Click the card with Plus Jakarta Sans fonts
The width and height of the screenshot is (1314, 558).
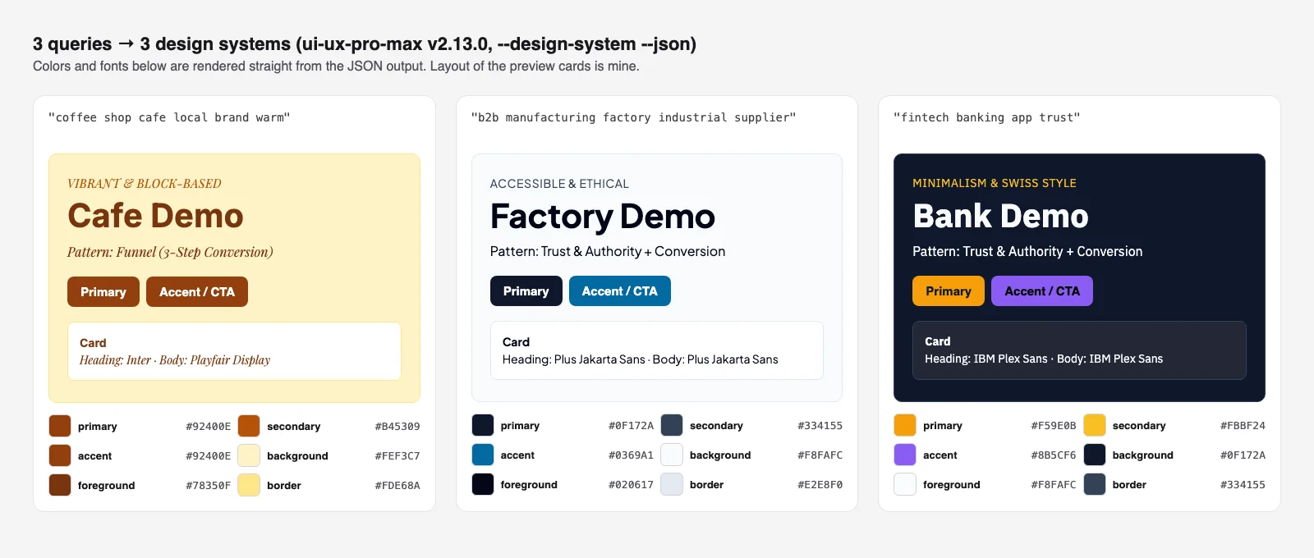657,350
